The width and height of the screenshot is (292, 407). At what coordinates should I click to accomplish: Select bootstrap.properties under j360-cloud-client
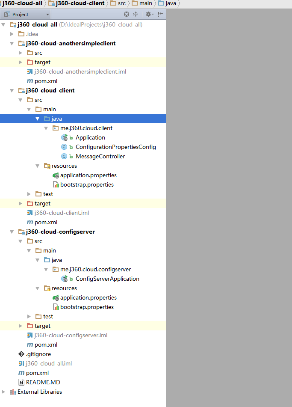click(x=87, y=184)
